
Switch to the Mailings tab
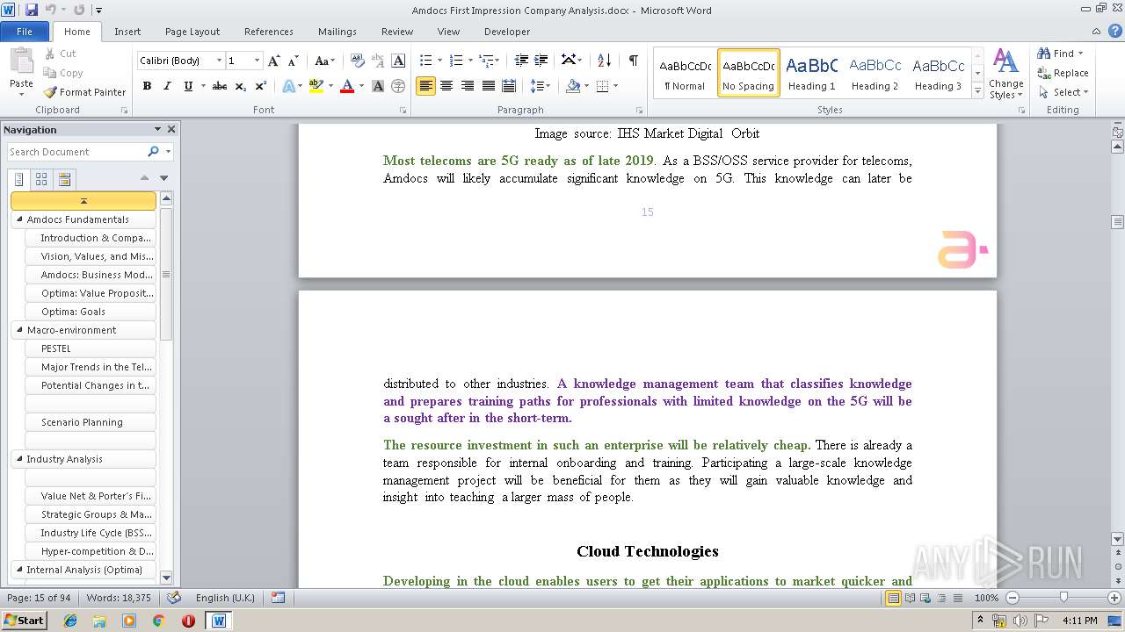[337, 32]
